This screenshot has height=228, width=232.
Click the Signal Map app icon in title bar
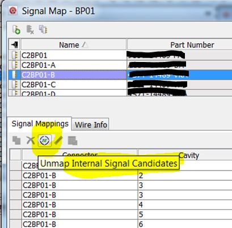(13, 11)
